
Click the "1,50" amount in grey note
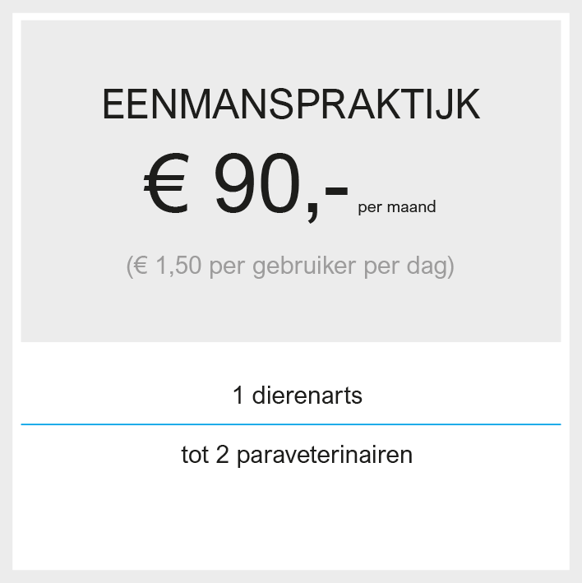click(x=178, y=266)
